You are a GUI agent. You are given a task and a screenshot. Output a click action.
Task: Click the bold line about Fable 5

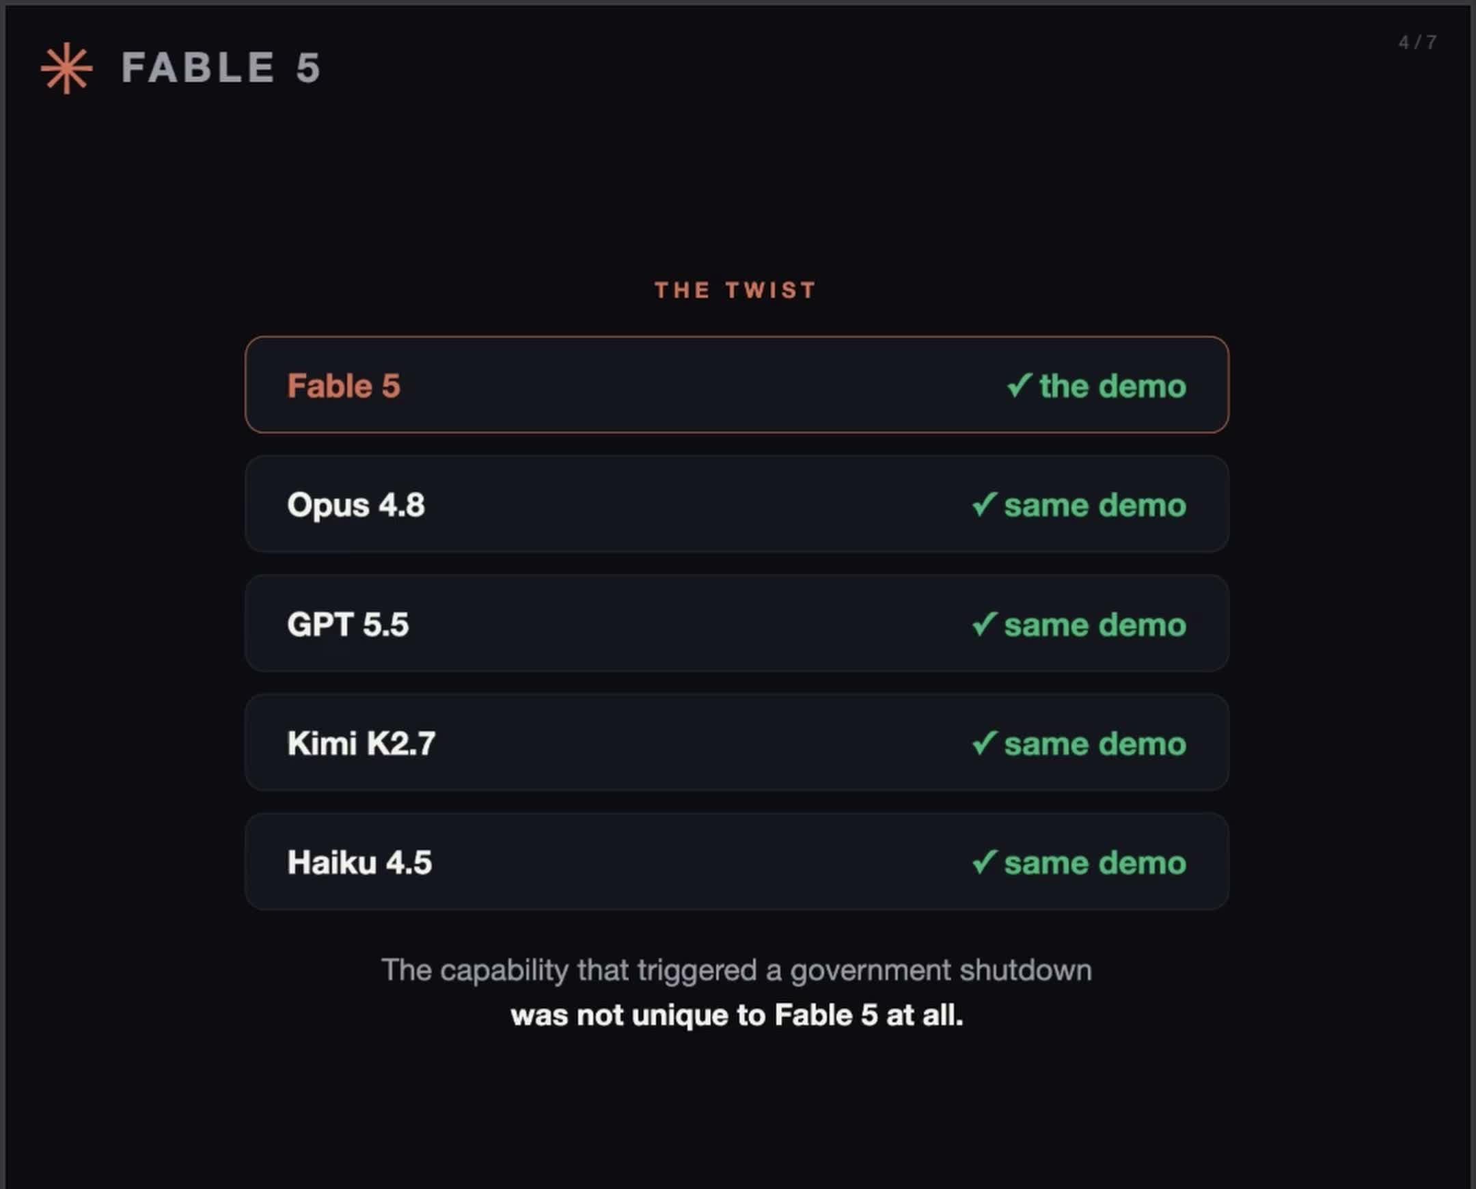tap(736, 1015)
